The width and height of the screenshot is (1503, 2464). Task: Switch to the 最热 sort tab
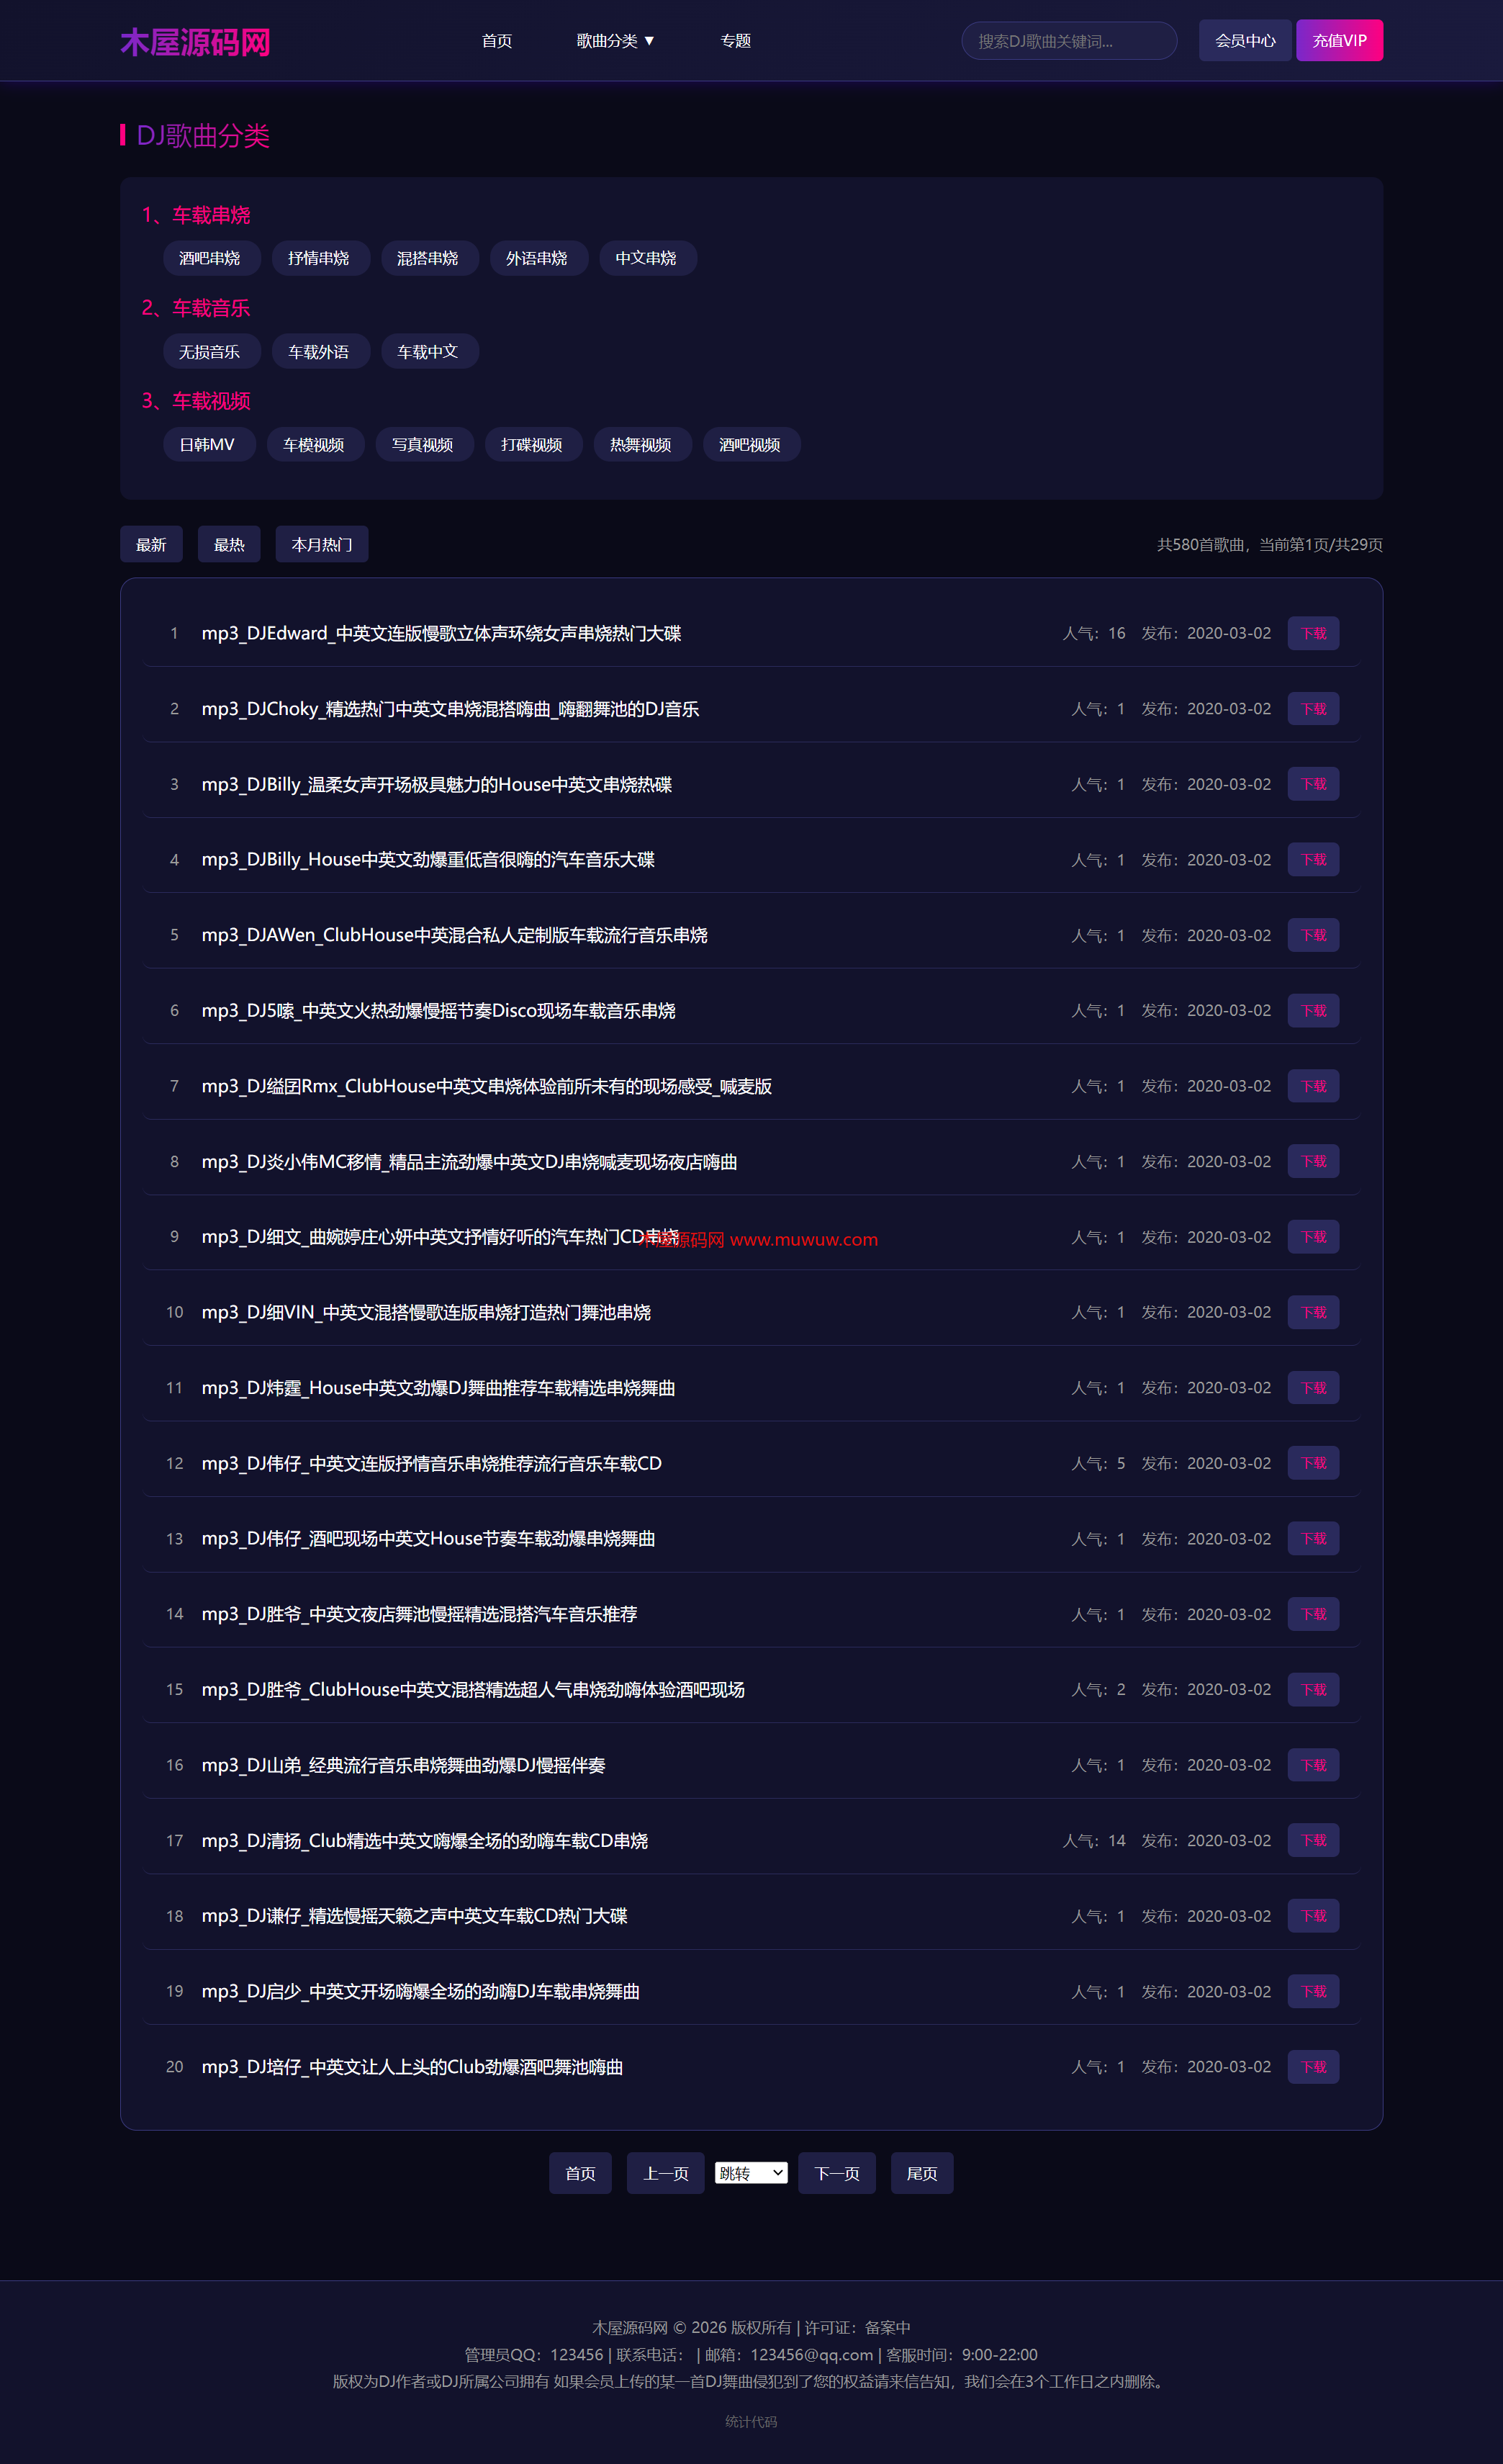229,545
